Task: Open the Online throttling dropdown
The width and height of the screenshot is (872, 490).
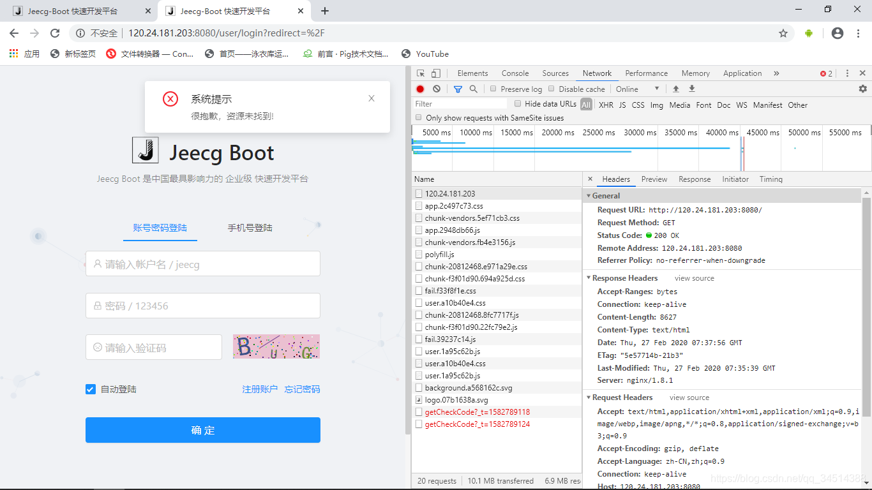Action: [x=637, y=89]
